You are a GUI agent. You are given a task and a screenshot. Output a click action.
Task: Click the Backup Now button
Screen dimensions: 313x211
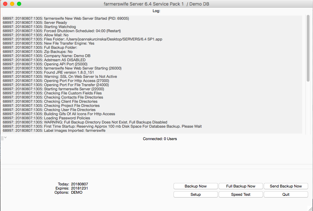click(195, 186)
